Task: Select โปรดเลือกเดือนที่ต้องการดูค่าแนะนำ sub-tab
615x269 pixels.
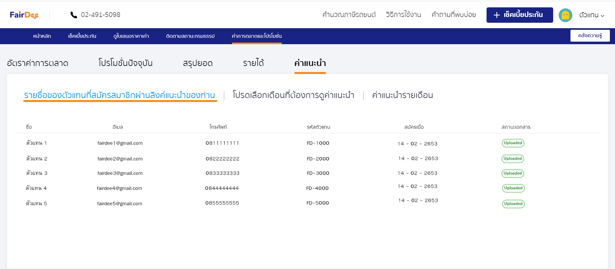Action: tap(293, 95)
